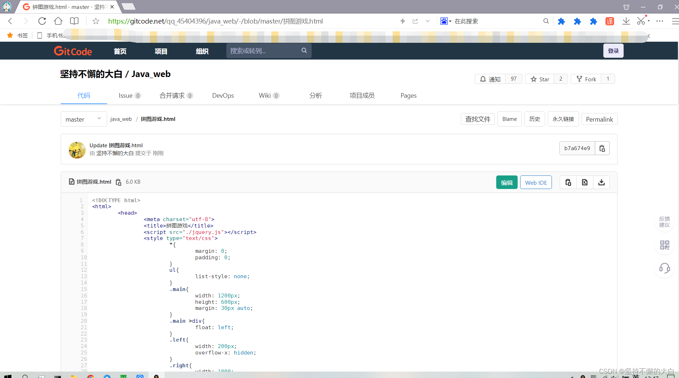
Task: Bookmark this page with star icon
Action: (x=96, y=21)
